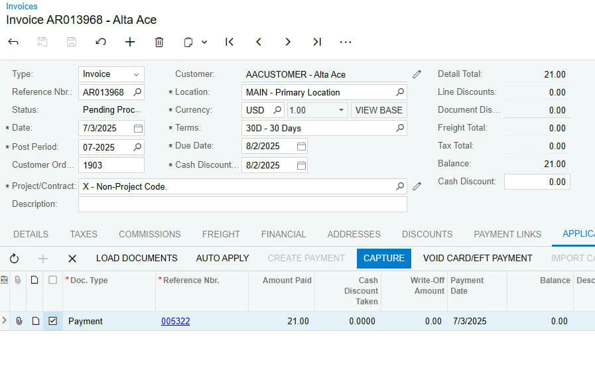Click the Project/Contract edit pencil icon
This screenshot has width=595, height=372.
[417, 186]
